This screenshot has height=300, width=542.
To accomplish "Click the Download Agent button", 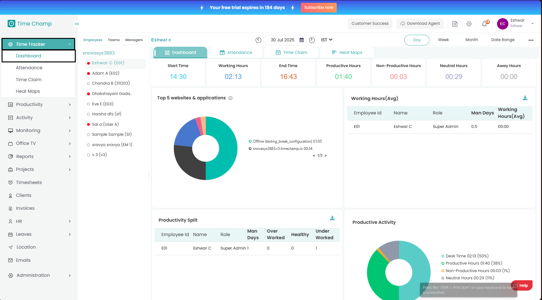I will tap(420, 24).
